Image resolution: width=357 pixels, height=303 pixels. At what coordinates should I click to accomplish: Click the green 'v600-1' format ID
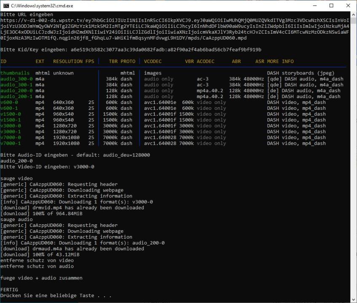tap(9, 108)
